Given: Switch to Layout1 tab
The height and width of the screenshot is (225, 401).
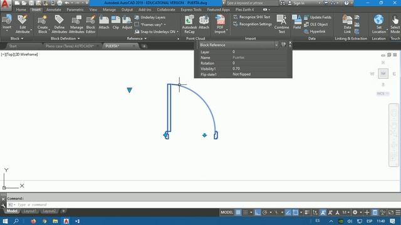Looking at the screenshot, I should tap(29, 211).
